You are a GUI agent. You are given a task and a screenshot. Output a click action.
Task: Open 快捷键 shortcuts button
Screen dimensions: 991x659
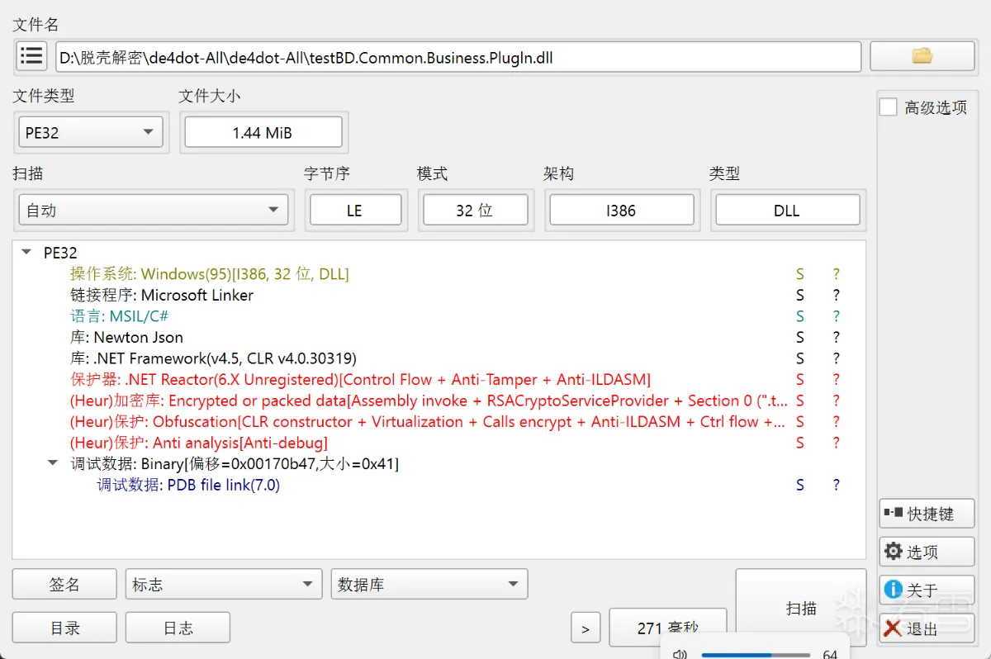point(927,514)
